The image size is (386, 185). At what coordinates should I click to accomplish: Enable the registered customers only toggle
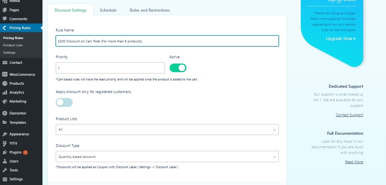64,102
